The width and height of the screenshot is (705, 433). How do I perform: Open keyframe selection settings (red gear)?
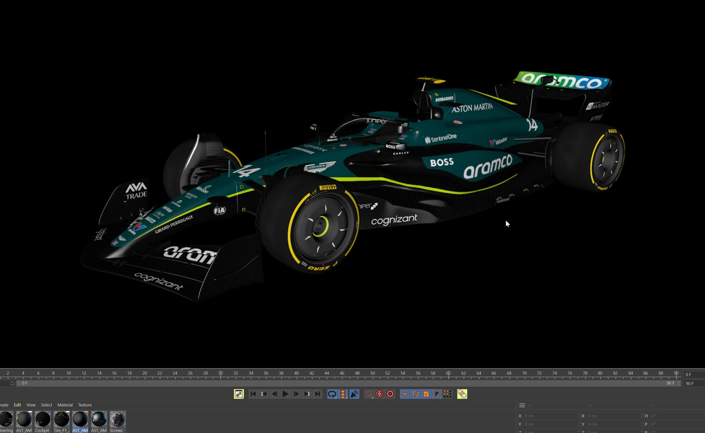pyautogui.click(x=390, y=394)
